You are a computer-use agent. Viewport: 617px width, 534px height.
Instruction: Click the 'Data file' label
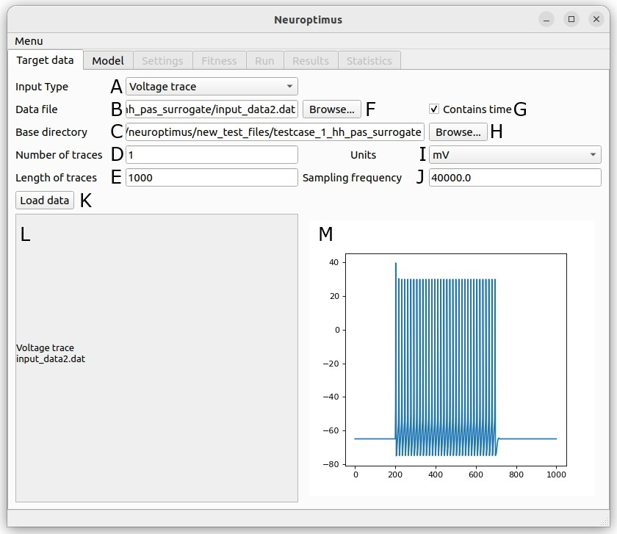click(36, 109)
